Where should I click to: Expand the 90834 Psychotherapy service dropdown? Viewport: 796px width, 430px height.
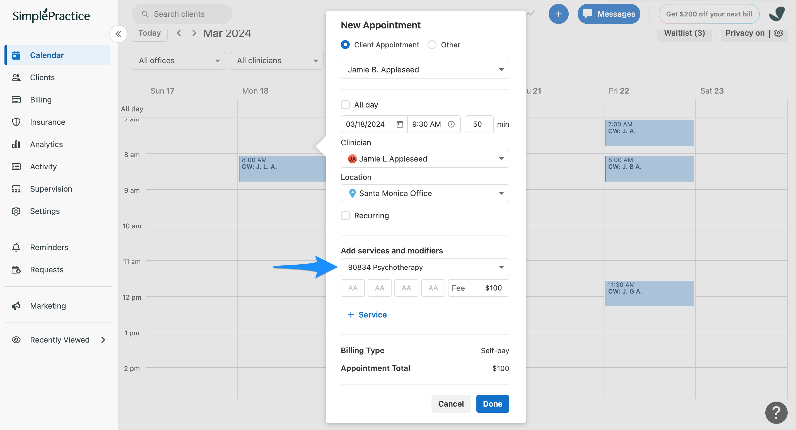[x=424, y=267]
